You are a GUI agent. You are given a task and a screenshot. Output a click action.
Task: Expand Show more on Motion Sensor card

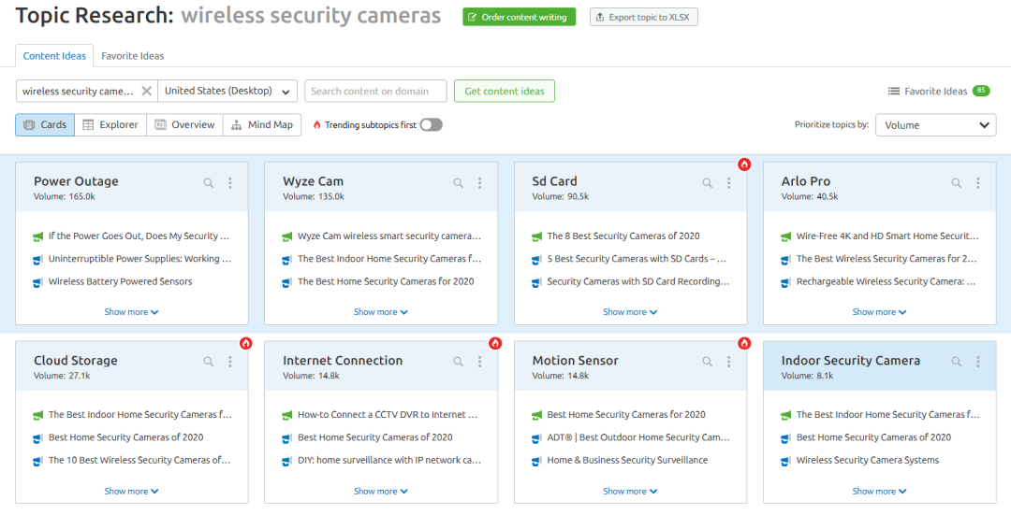[x=630, y=492]
